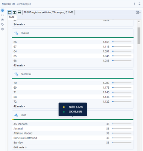The image size is (143, 151).
Task: Click the count 1.175 in Potential
Action: (106, 88)
